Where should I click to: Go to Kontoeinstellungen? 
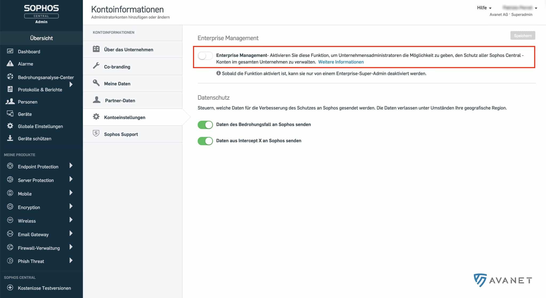133,117
